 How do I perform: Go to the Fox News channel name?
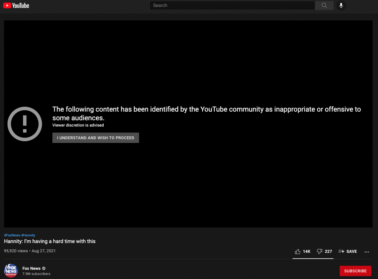(x=31, y=269)
